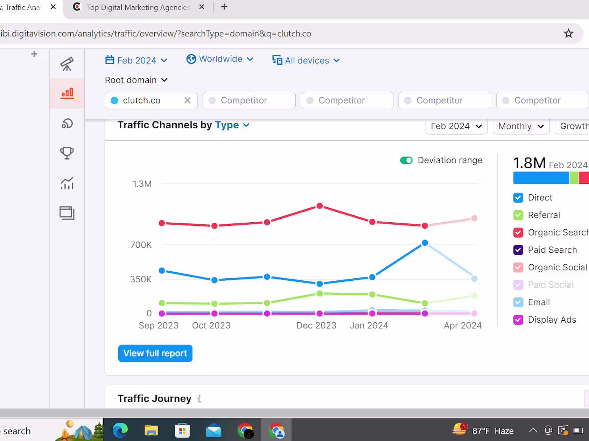Remove clutch.co domain with the X

click(188, 100)
